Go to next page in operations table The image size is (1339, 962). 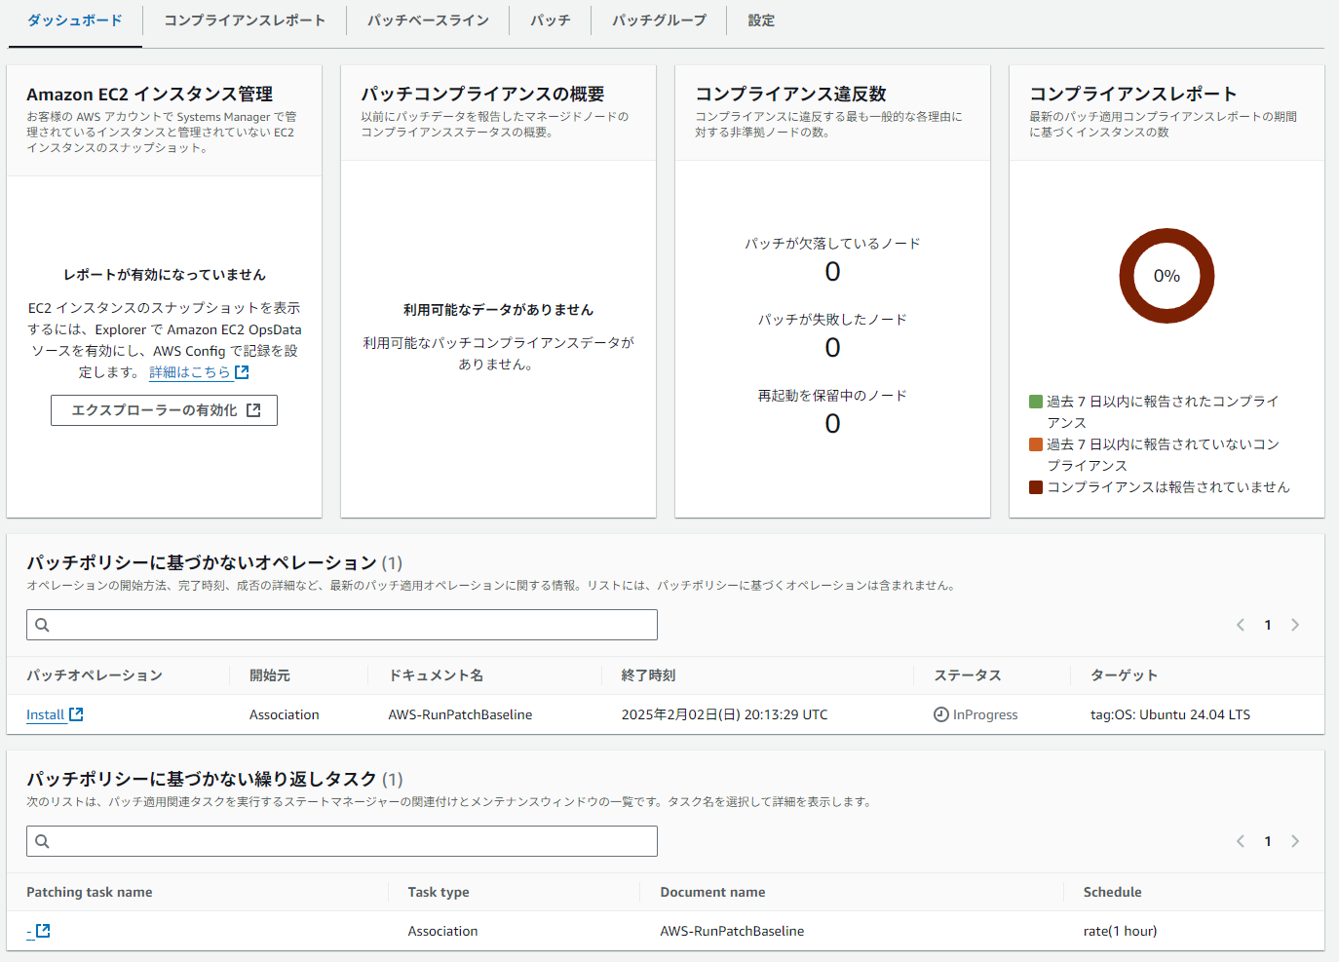tap(1295, 625)
